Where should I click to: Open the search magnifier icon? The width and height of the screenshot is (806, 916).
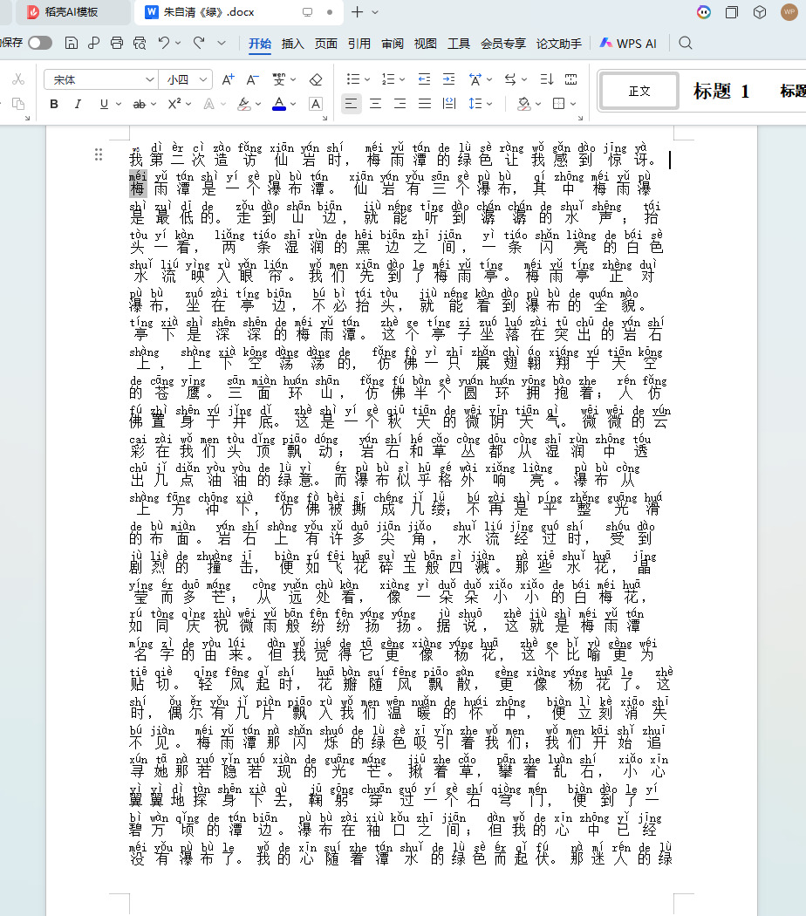tap(686, 43)
